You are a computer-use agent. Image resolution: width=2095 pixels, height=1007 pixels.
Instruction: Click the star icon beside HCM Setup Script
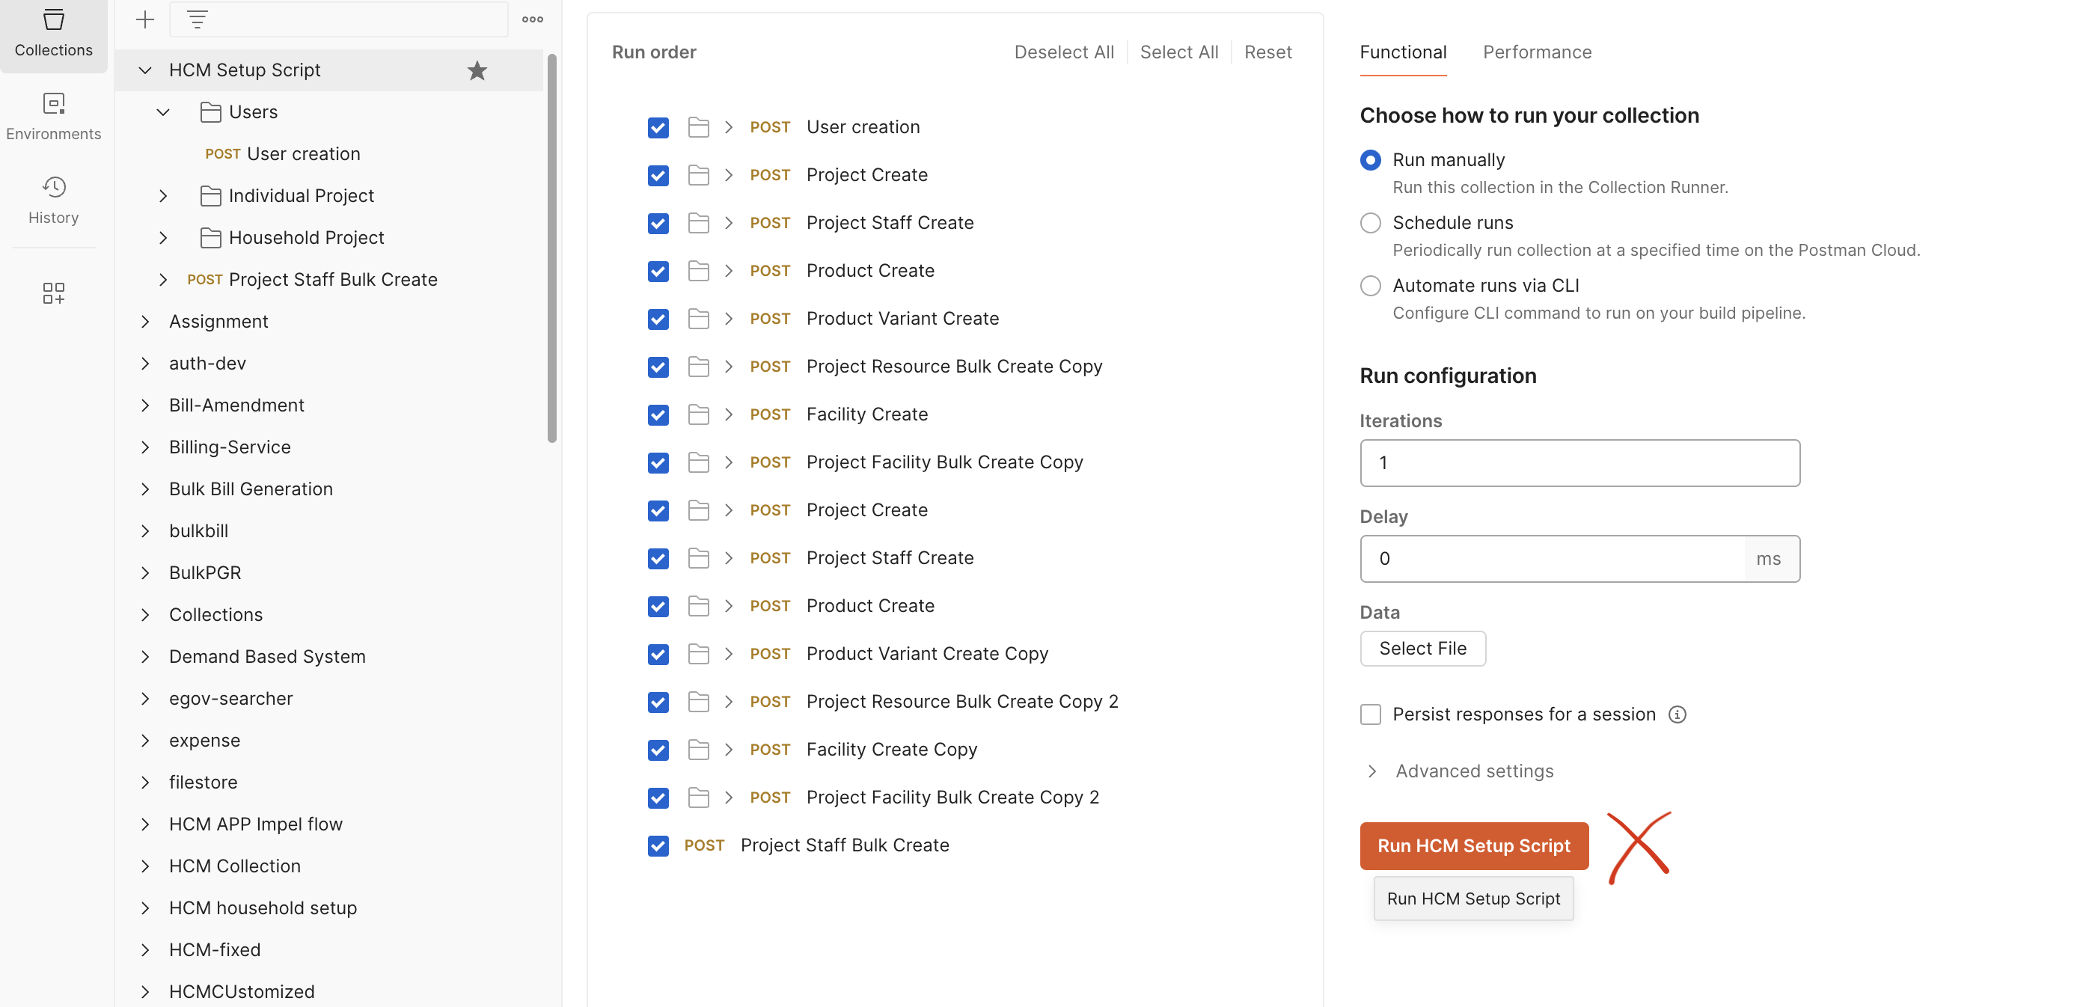click(x=477, y=71)
